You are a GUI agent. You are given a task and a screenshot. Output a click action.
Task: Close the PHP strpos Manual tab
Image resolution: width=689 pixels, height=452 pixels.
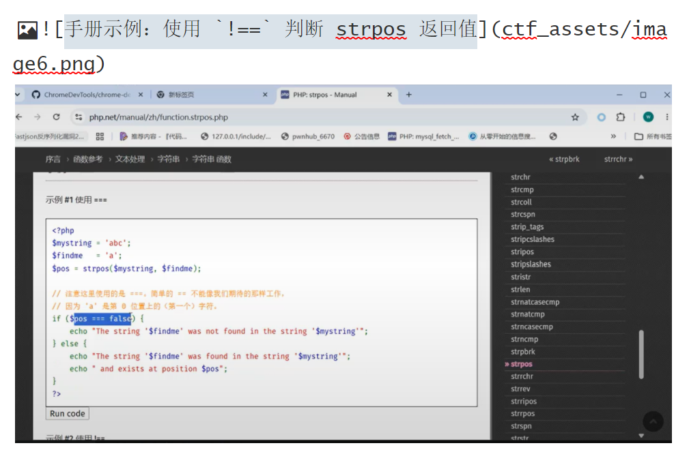[x=389, y=94]
